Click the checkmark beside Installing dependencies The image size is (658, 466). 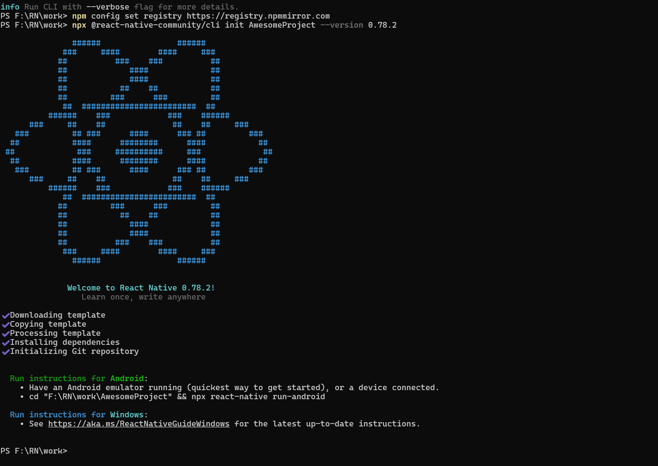6,342
